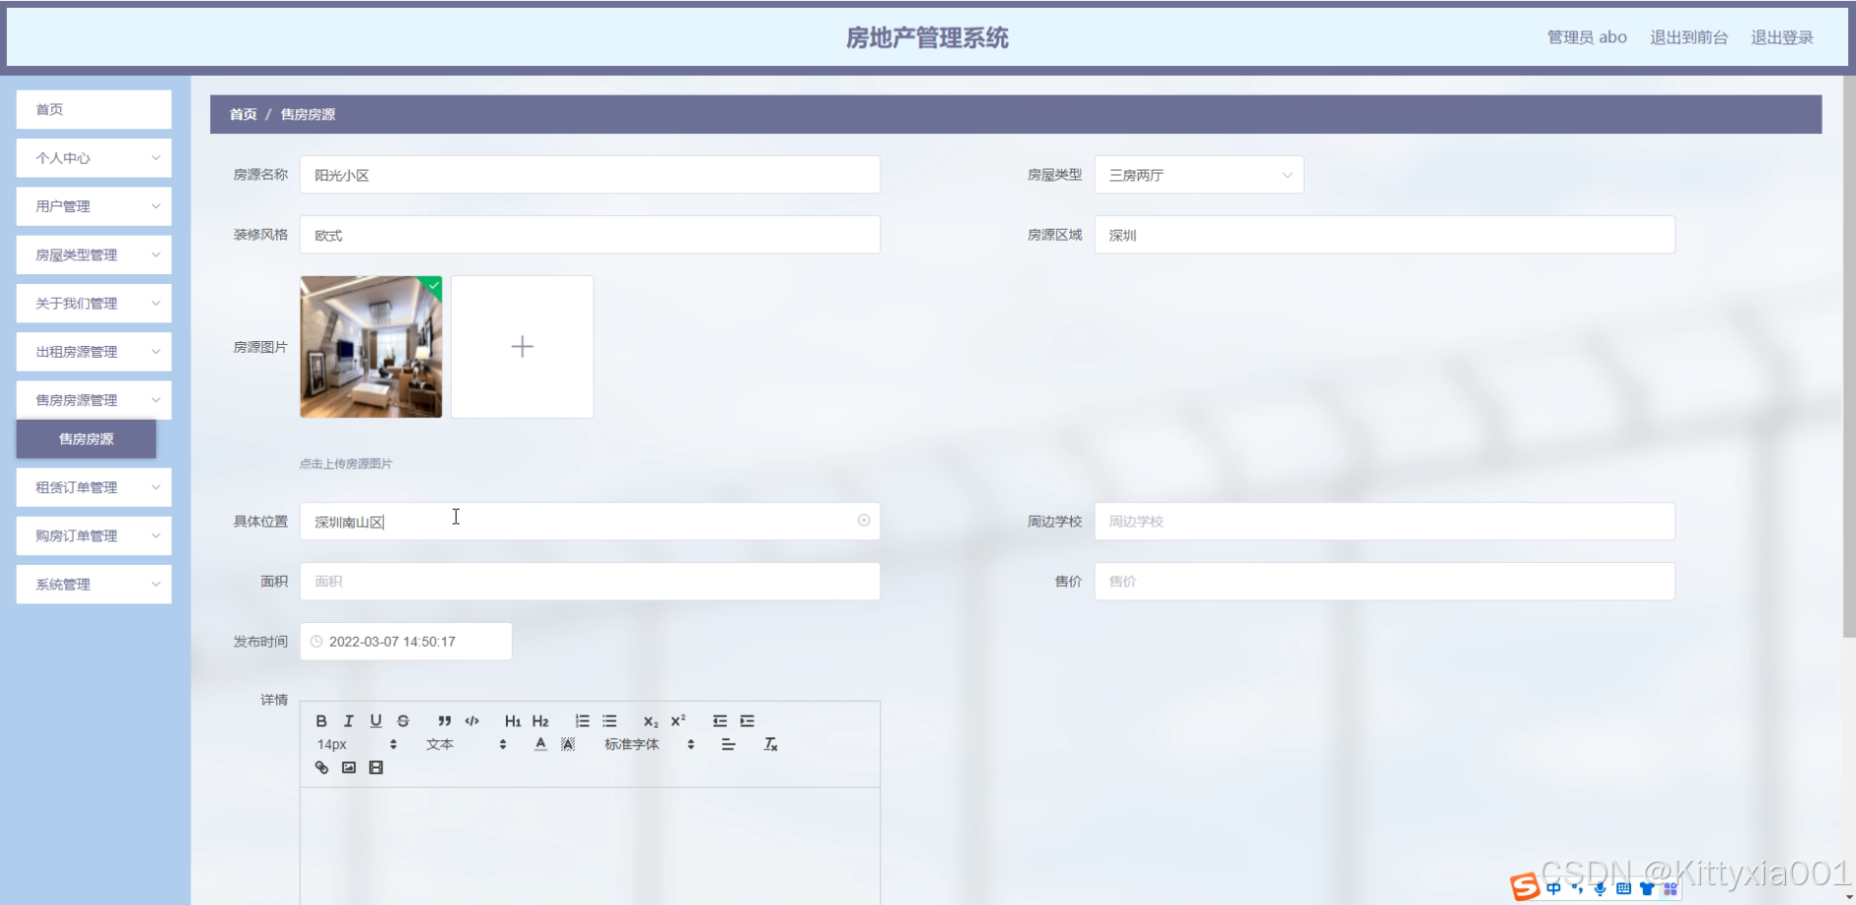Select the 售房房源 submenu item
The height and width of the screenshot is (905, 1856).
coord(86,439)
